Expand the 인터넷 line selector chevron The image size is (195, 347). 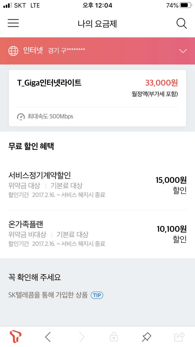183,51
